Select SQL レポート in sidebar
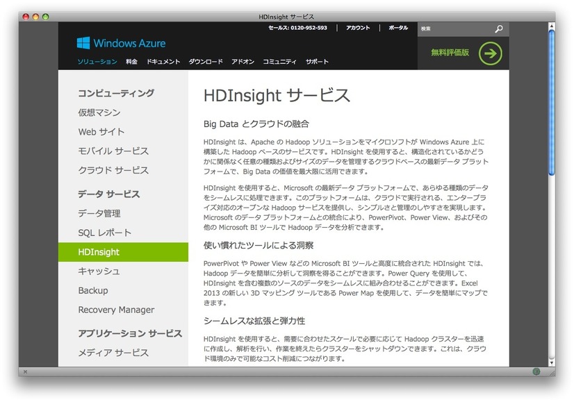This screenshot has height=402, width=574. point(105,233)
